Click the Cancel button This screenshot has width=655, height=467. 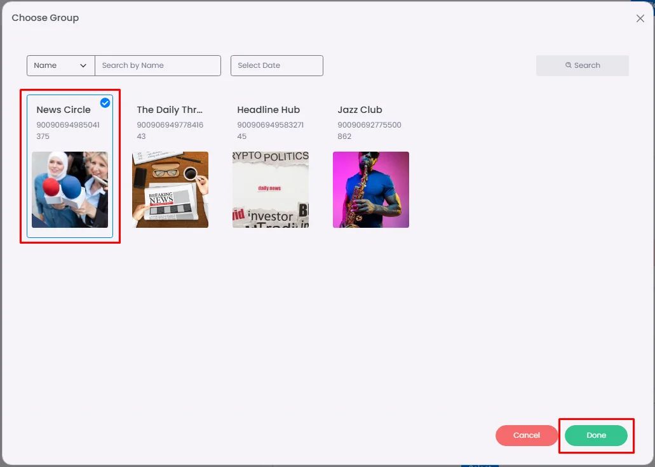526,435
